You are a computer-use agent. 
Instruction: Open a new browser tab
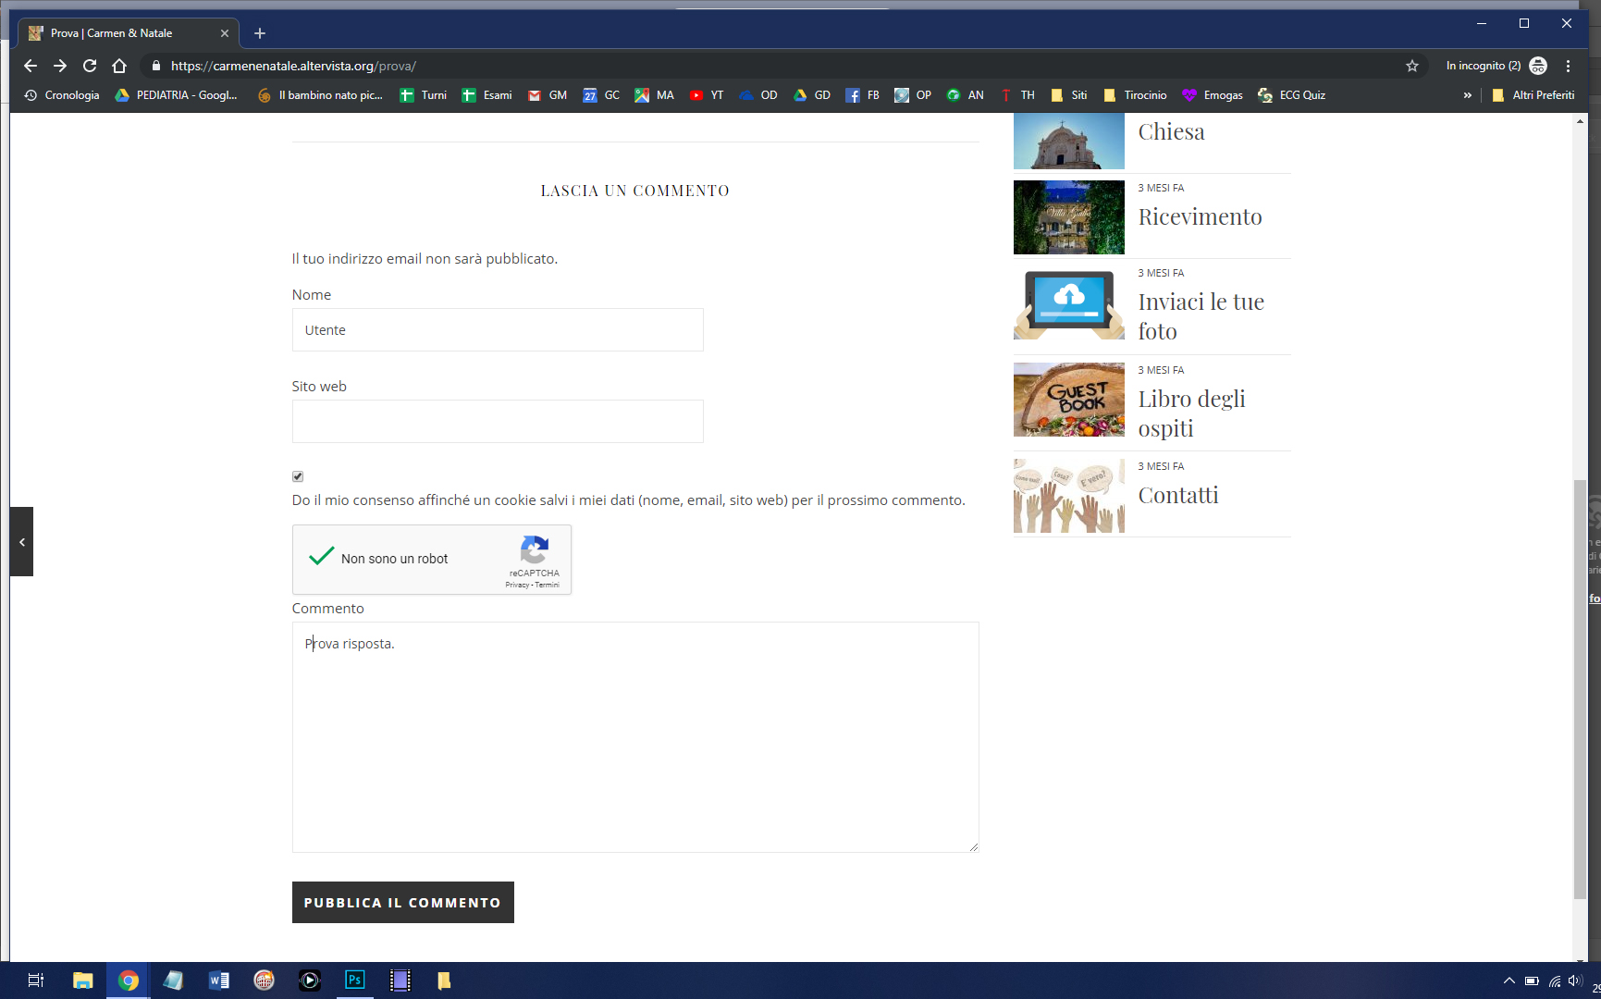(260, 33)
